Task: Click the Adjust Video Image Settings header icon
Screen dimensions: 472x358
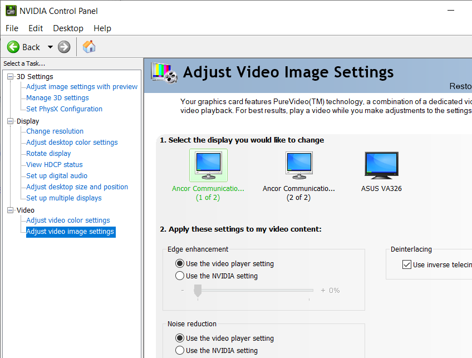Action: 164,73
